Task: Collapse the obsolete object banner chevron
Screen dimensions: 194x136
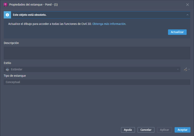Action: point(187,15)
